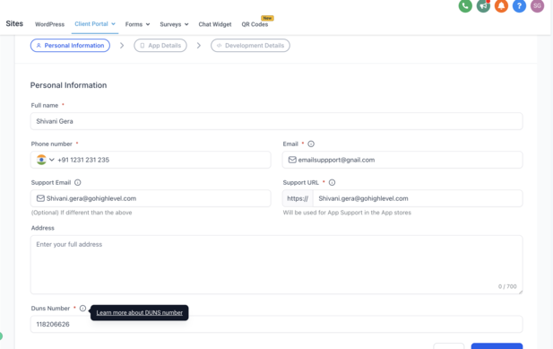Click the blue help question mark icon

pyautogui.click(x=519, y=5)
